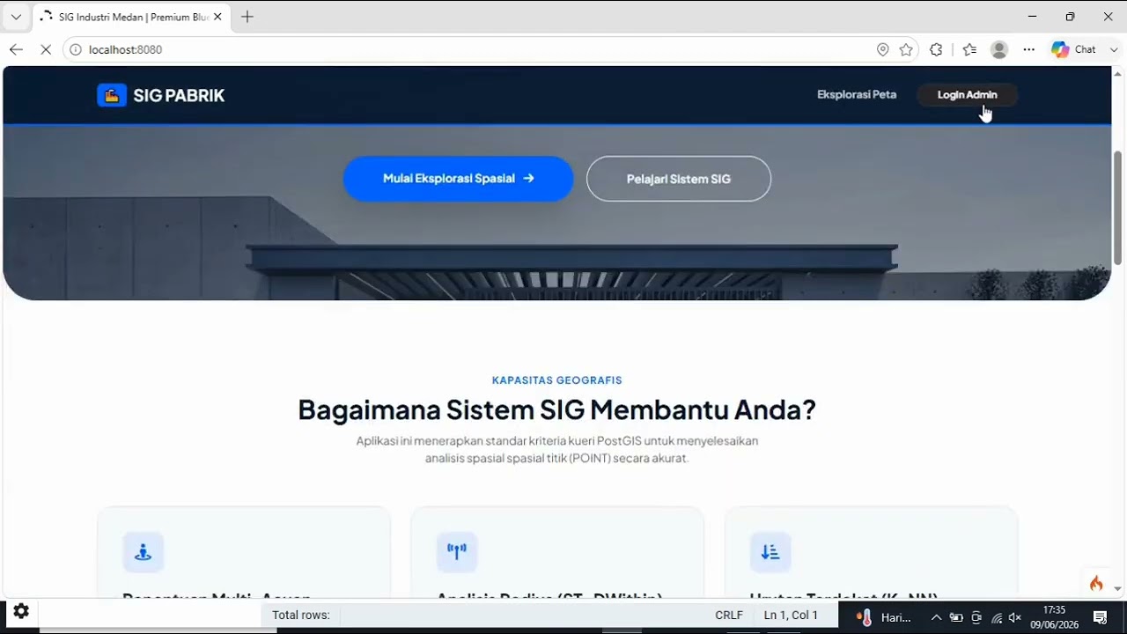Expand the dropdown next to Chat

coord(1114,49)
